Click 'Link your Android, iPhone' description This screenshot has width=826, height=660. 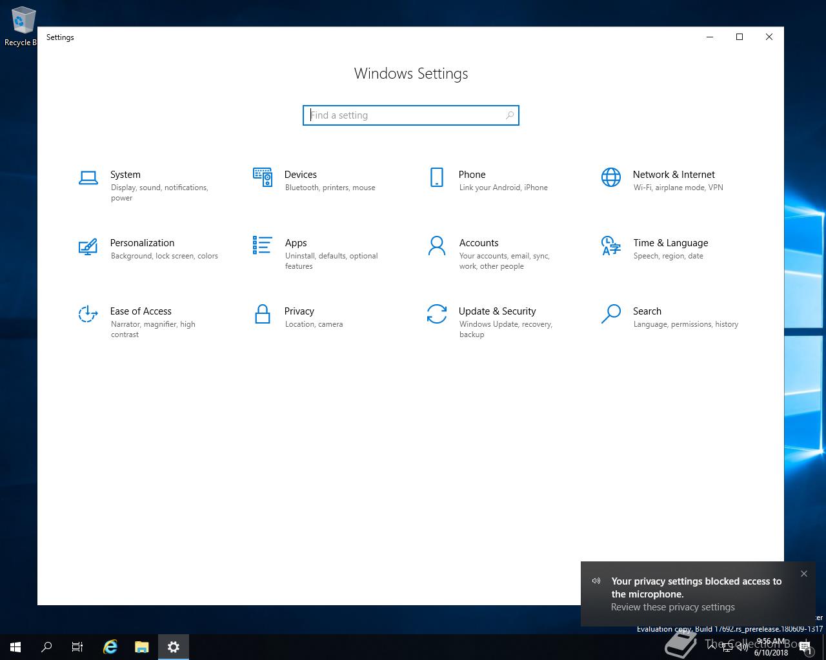pos(503,188)
